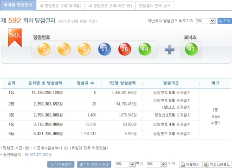Viewport: 232px width, 168px height.
Task: Click the per-person prize 84,156,489원
Action: [x=126, y=104]
